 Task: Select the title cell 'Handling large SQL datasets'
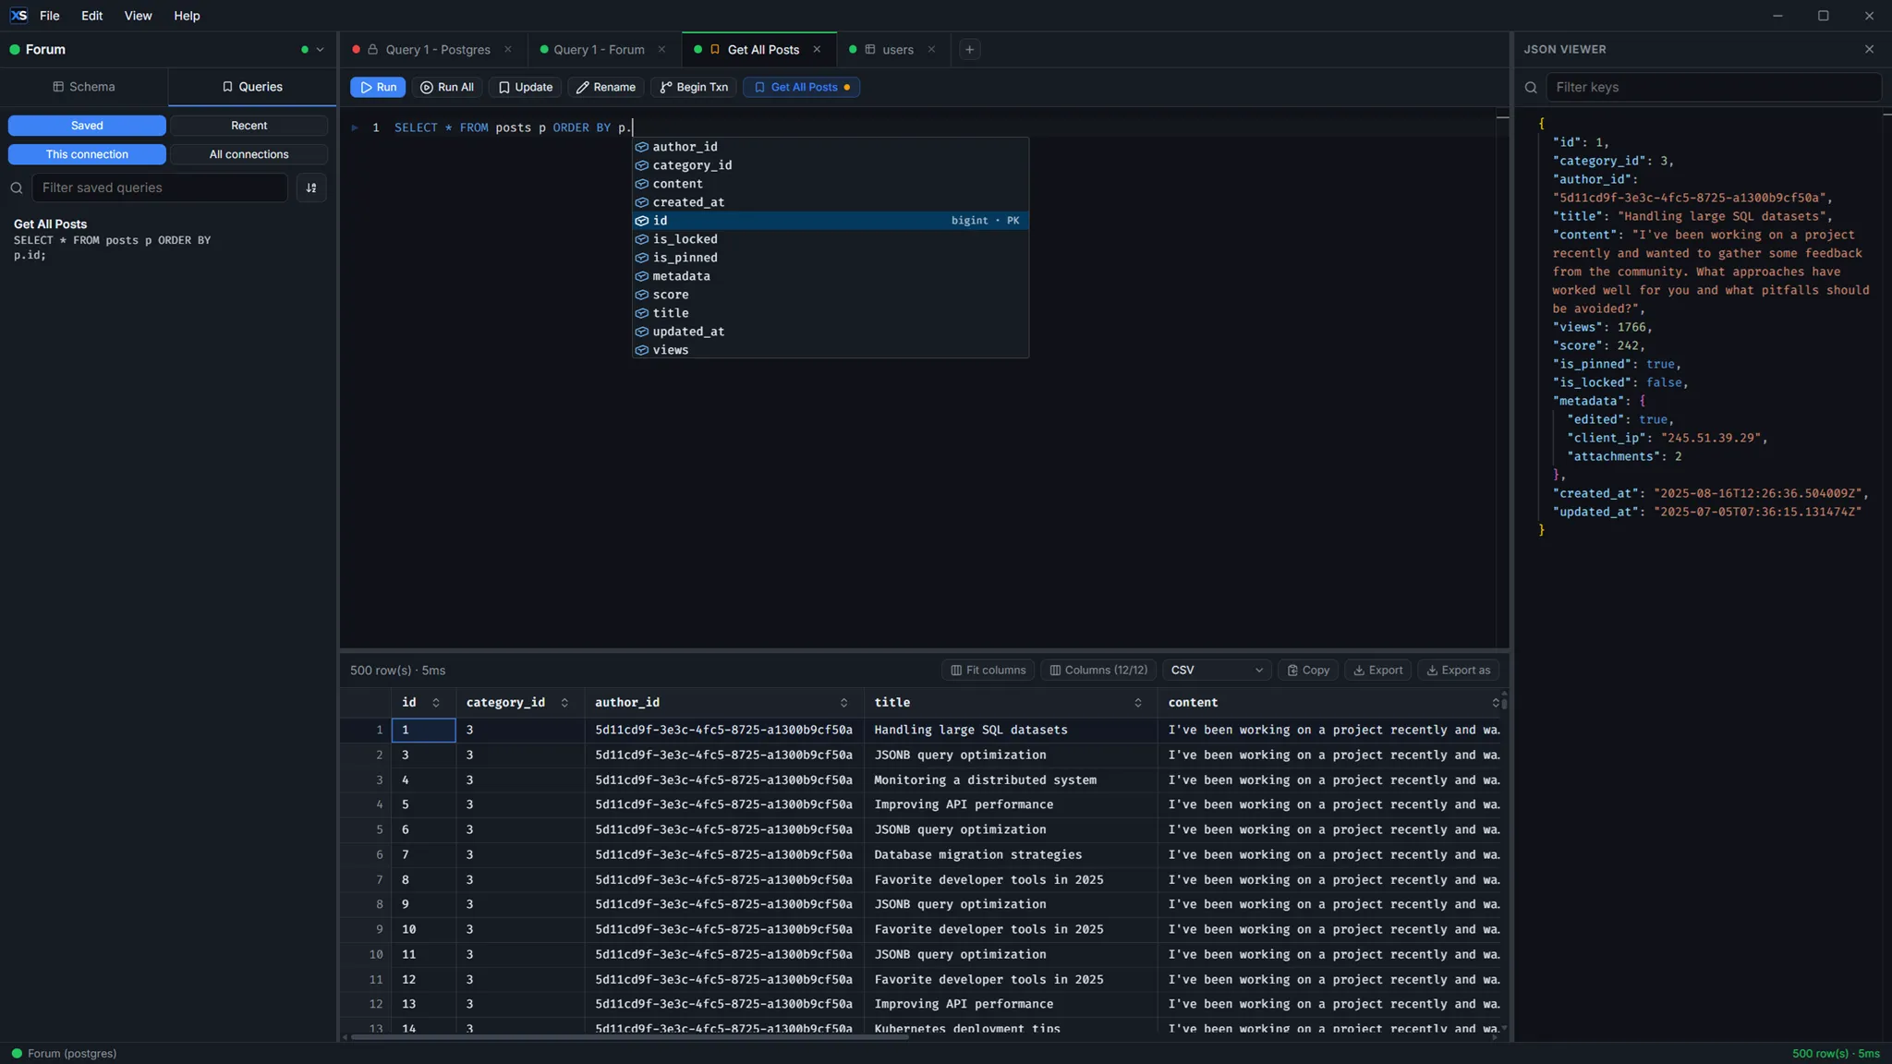(1011, 731)
